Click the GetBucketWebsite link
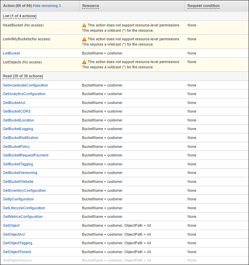Viewport: 249px width, 265px height. pyautogui.click(x=18, y=182)
